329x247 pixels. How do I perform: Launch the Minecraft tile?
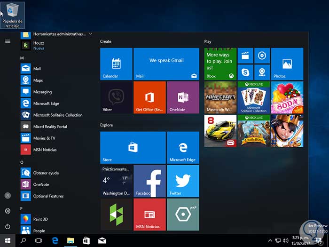[220, 97]
